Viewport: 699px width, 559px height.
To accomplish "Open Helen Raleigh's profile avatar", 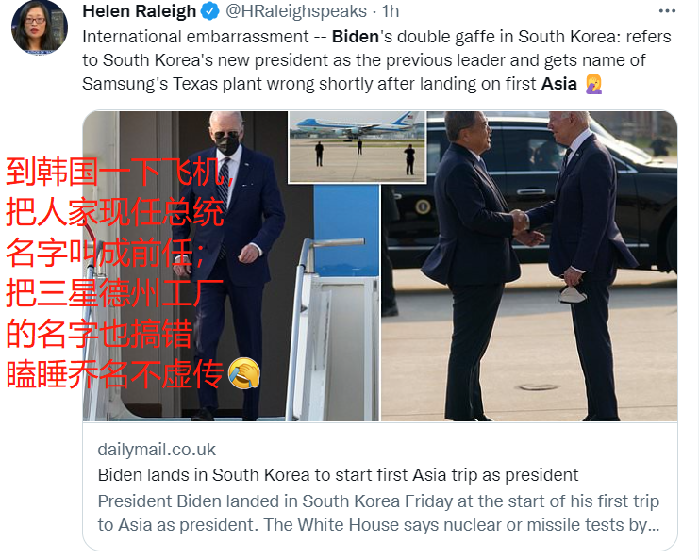I will (x=40, y=27).
